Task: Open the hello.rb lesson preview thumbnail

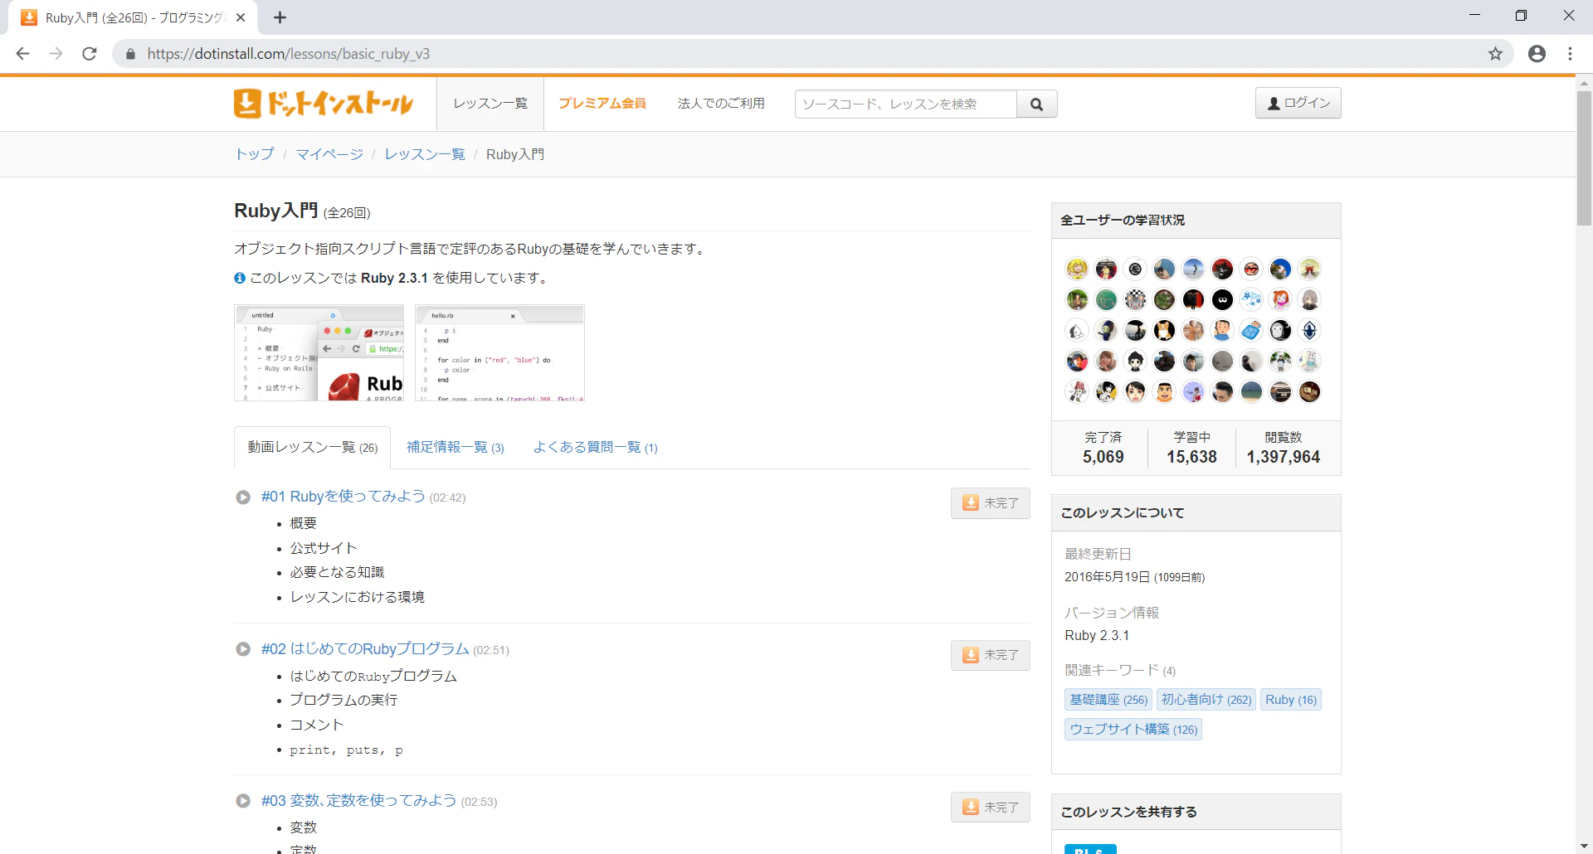Action: 499,353
